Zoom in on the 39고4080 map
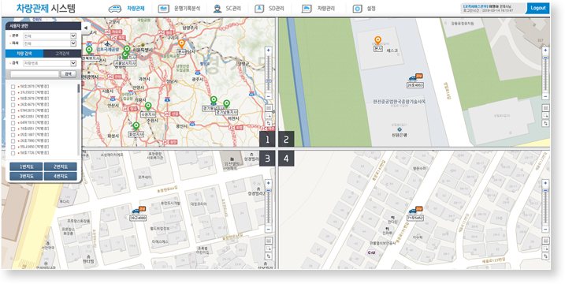 [x=268, y=183]
